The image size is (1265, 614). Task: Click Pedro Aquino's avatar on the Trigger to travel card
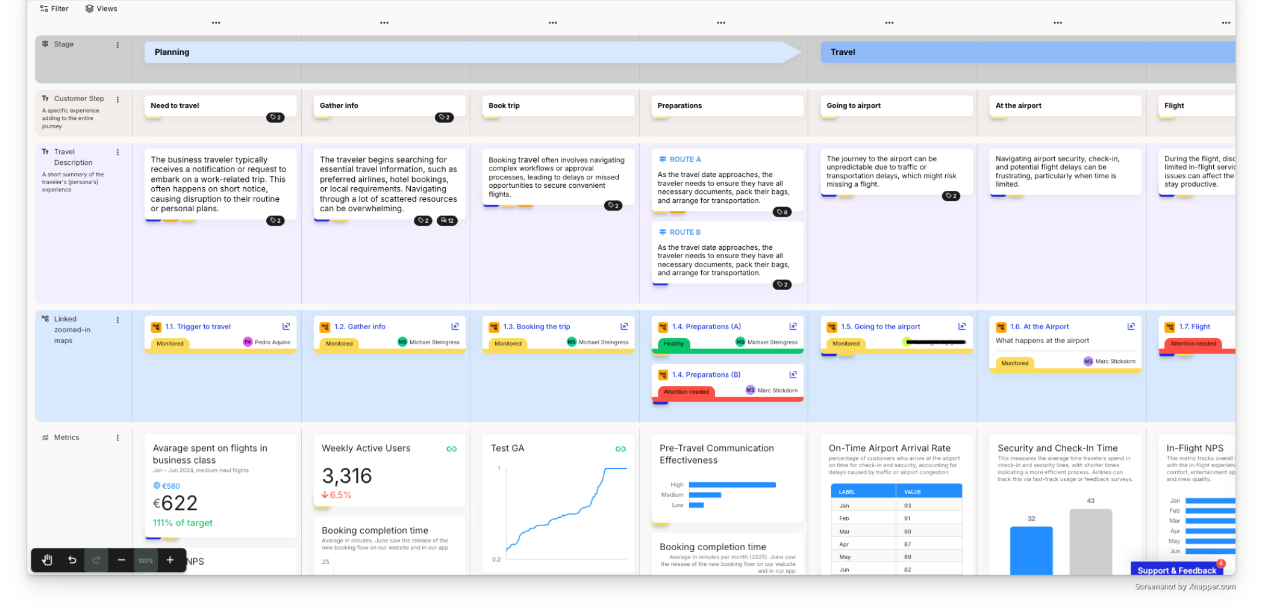click(x=248, y=341)
